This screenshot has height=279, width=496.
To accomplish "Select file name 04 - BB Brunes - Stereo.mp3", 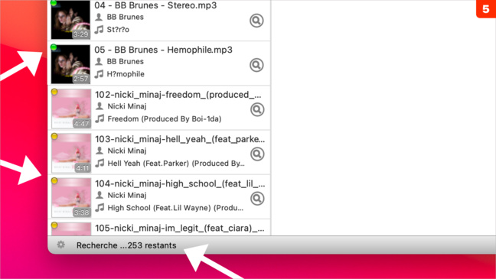I will pos(155,5).
